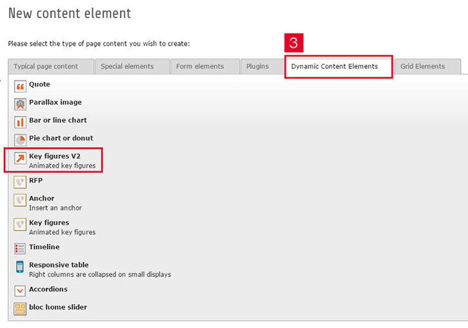
Task: Click the Responsive table phone icon
Action: (x=20, y=267)
